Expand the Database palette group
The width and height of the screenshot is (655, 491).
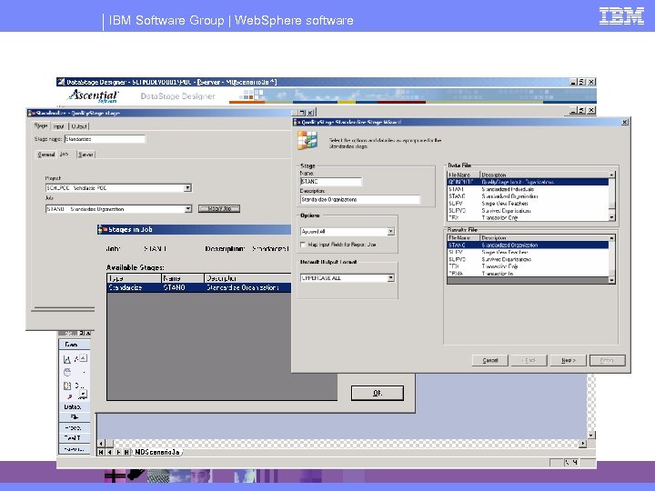75,406
